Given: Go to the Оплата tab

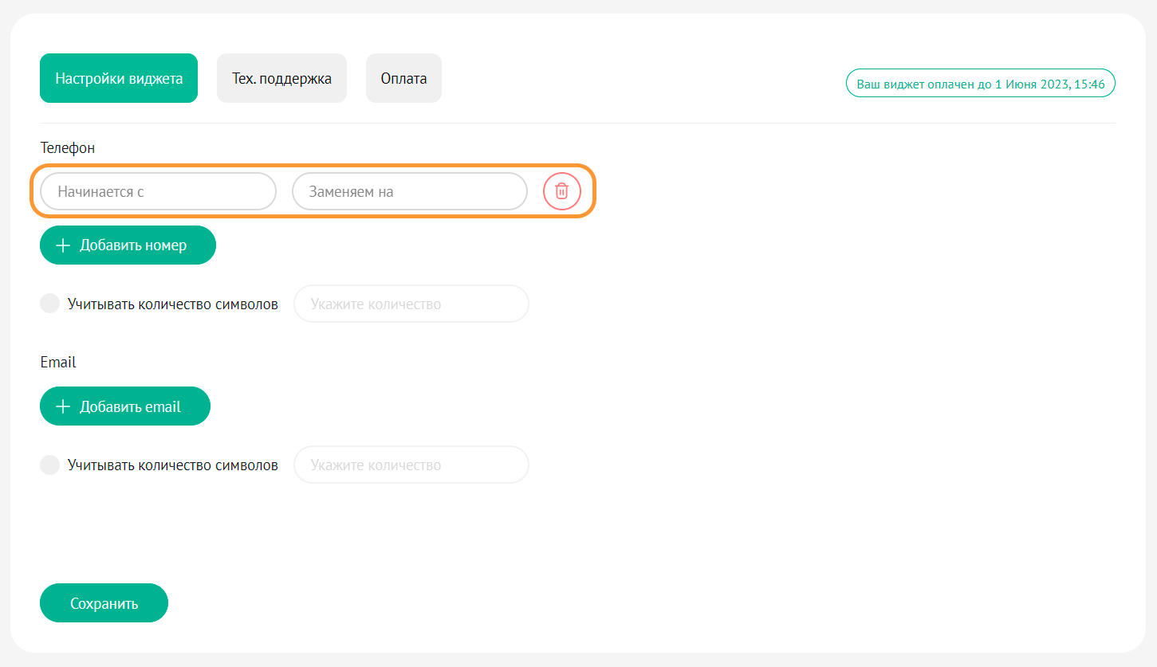Looking at the screenshot, I should click(x=403, y=78).
